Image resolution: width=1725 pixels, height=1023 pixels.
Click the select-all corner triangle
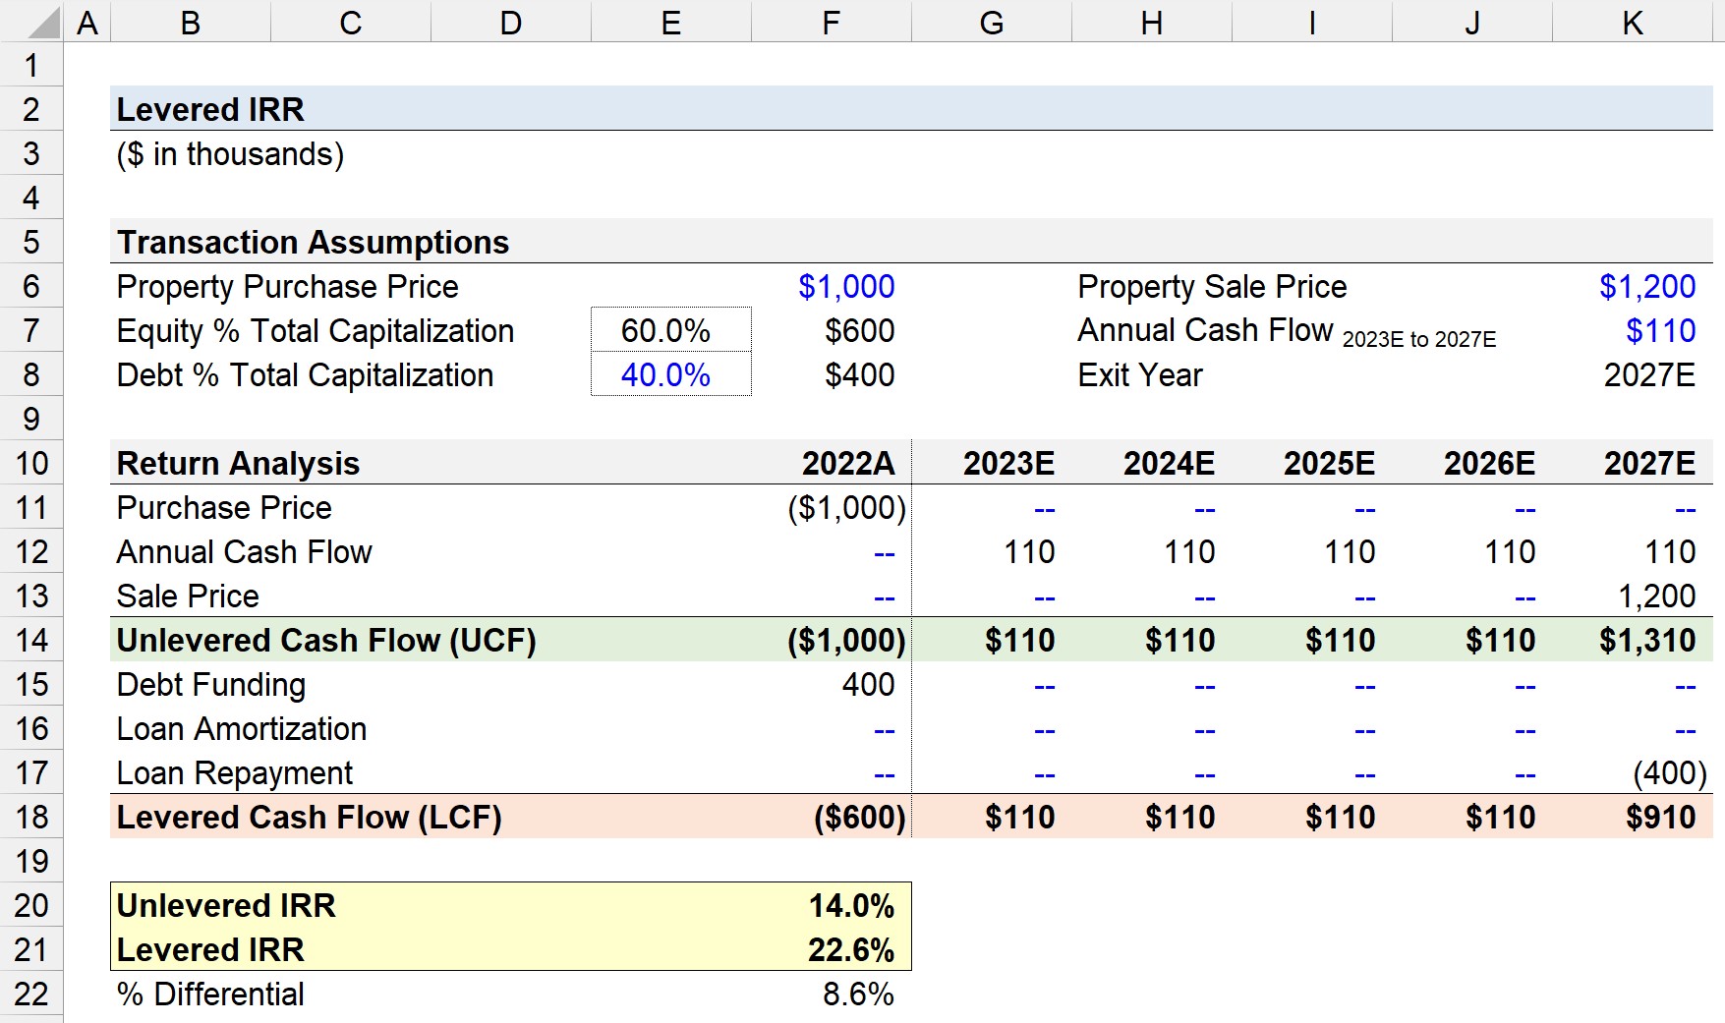click(31, 21)
